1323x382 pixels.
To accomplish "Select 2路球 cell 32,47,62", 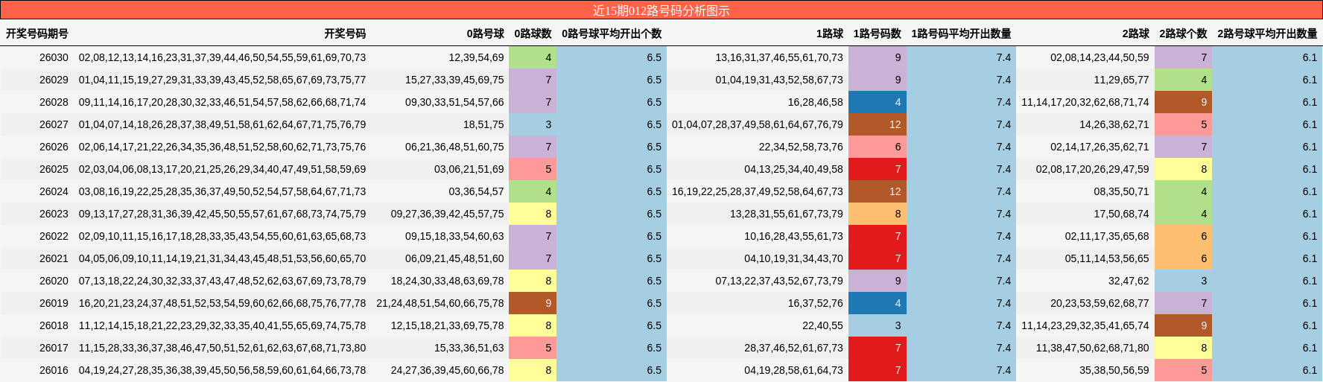I will (1129, 281).
